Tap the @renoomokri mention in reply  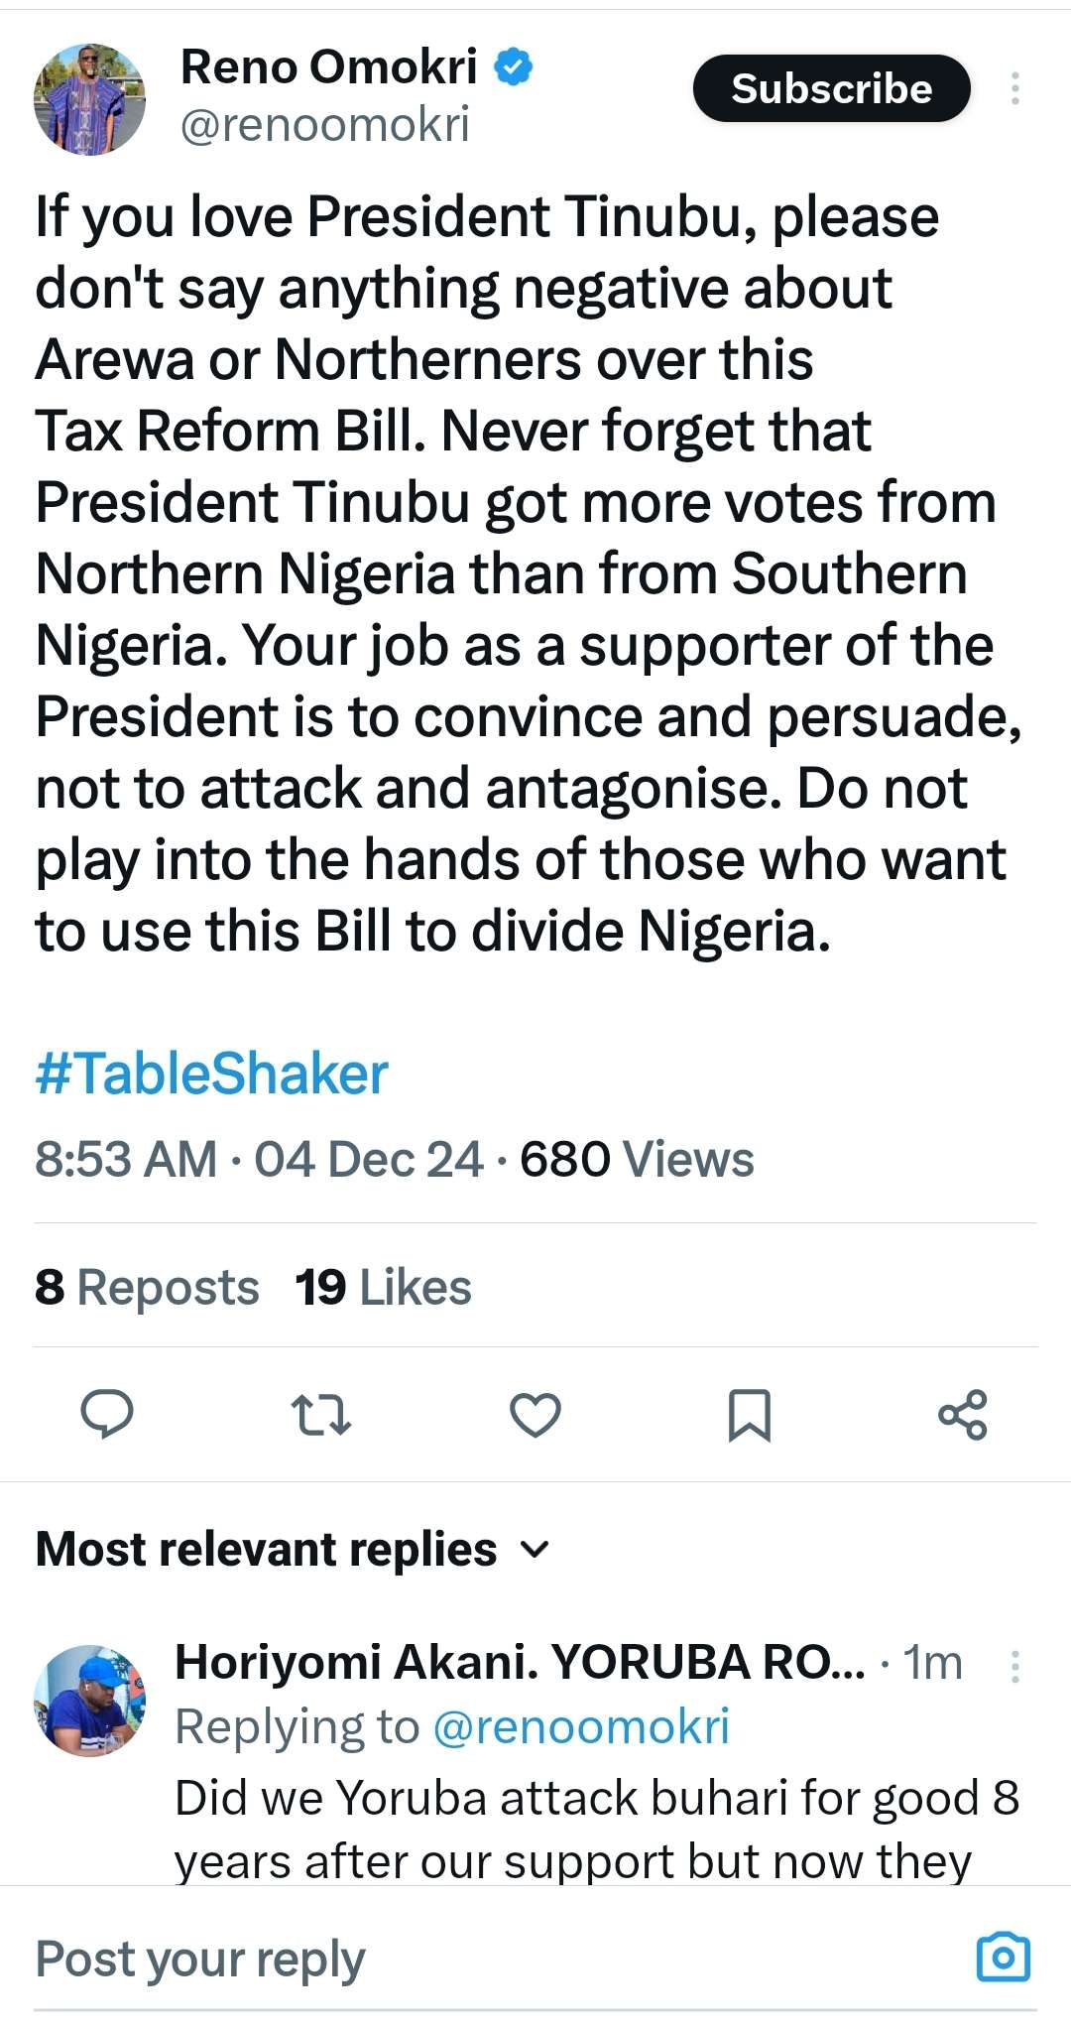(581, 1726)
